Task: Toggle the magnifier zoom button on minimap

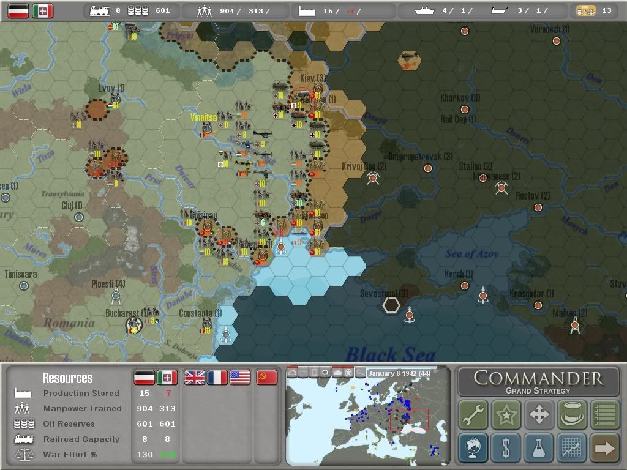Action: 360,373
